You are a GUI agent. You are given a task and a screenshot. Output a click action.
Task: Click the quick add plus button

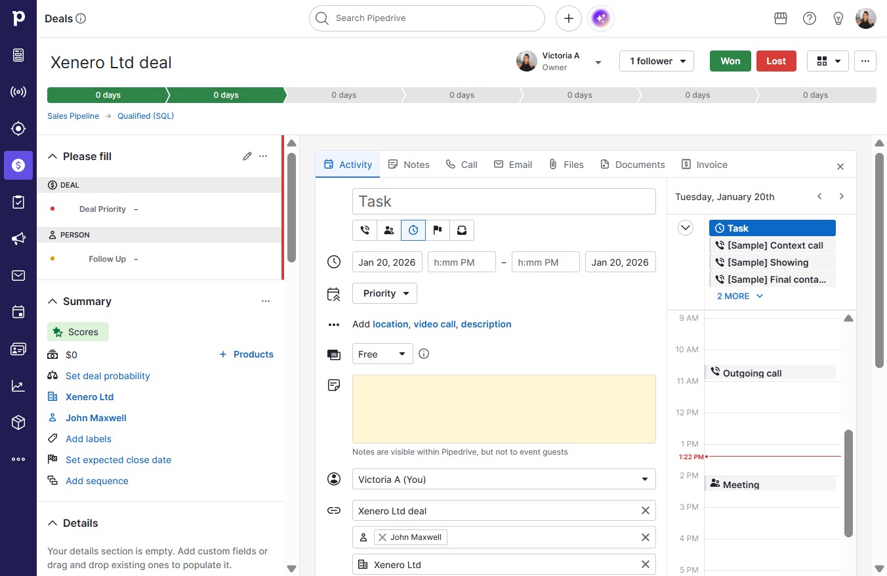click(569, 18)
